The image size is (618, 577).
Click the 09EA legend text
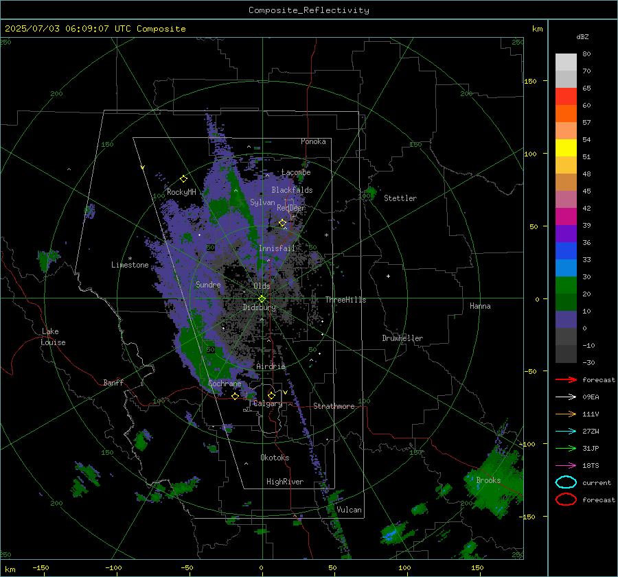(x=591, y=397)
